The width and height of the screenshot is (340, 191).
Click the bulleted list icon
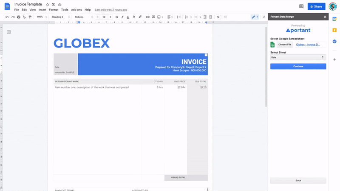(x=196, y=17)
